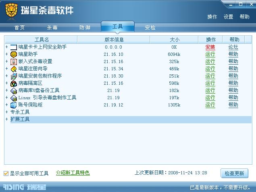Expand the 瑞星助手 row
Viewport: 256px width, 192px height.
point(6,54)
